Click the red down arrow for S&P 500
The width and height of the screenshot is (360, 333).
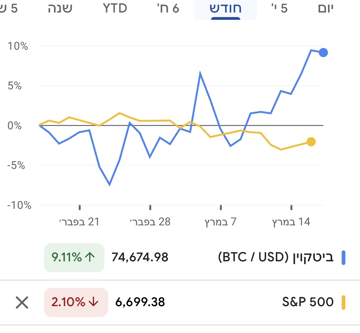click(93, 302)
